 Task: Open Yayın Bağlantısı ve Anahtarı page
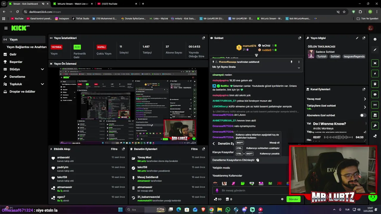[26, 47]
